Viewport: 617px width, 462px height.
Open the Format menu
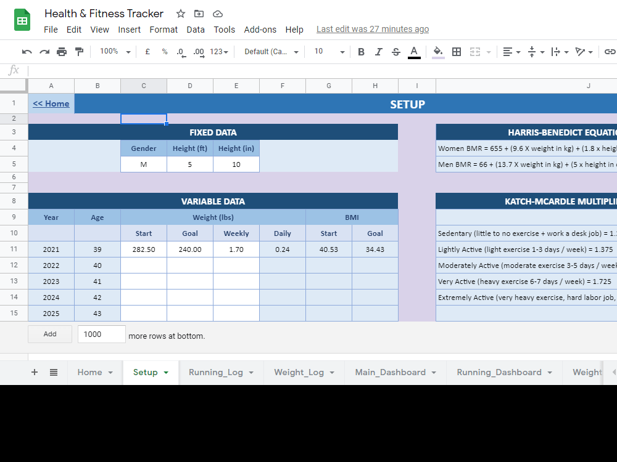pos(164,29)
